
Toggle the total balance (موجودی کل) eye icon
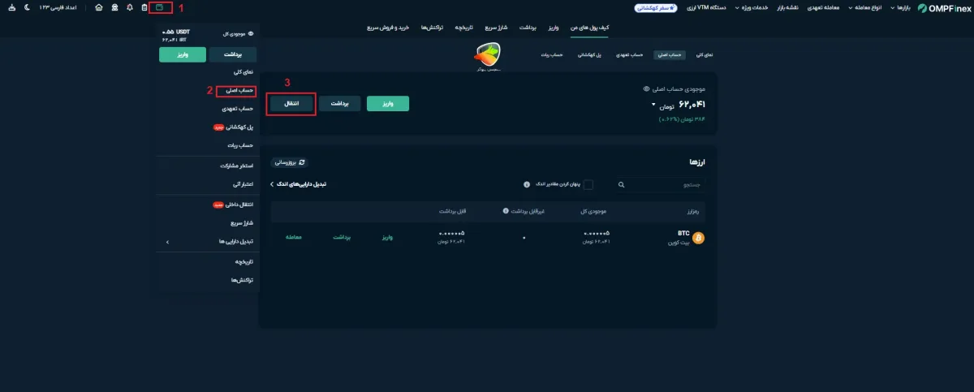click(x=251, y=34)
